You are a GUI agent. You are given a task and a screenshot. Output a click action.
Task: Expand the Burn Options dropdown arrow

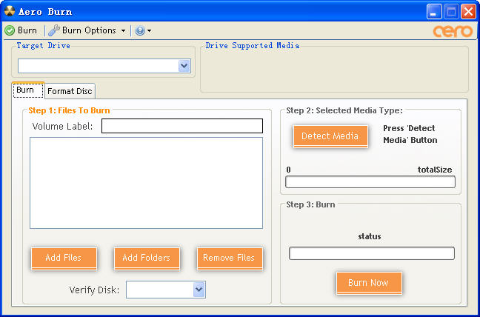click(x=123, y=31)
